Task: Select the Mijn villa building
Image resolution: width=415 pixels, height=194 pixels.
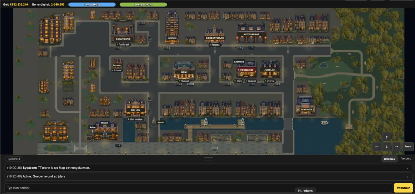Action: coord(135,108)
